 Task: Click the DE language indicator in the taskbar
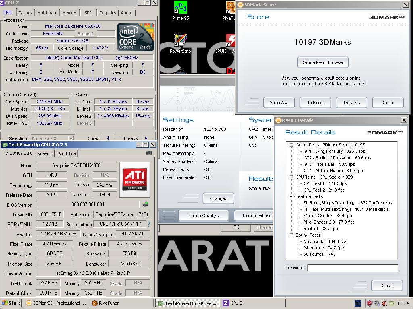(x=357, y=303)
